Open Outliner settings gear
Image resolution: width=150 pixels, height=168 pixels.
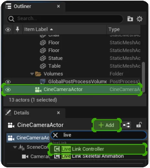[139, 19]
